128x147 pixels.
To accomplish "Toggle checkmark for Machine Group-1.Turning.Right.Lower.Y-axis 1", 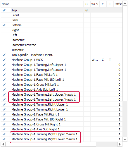I will coord(4,139).
